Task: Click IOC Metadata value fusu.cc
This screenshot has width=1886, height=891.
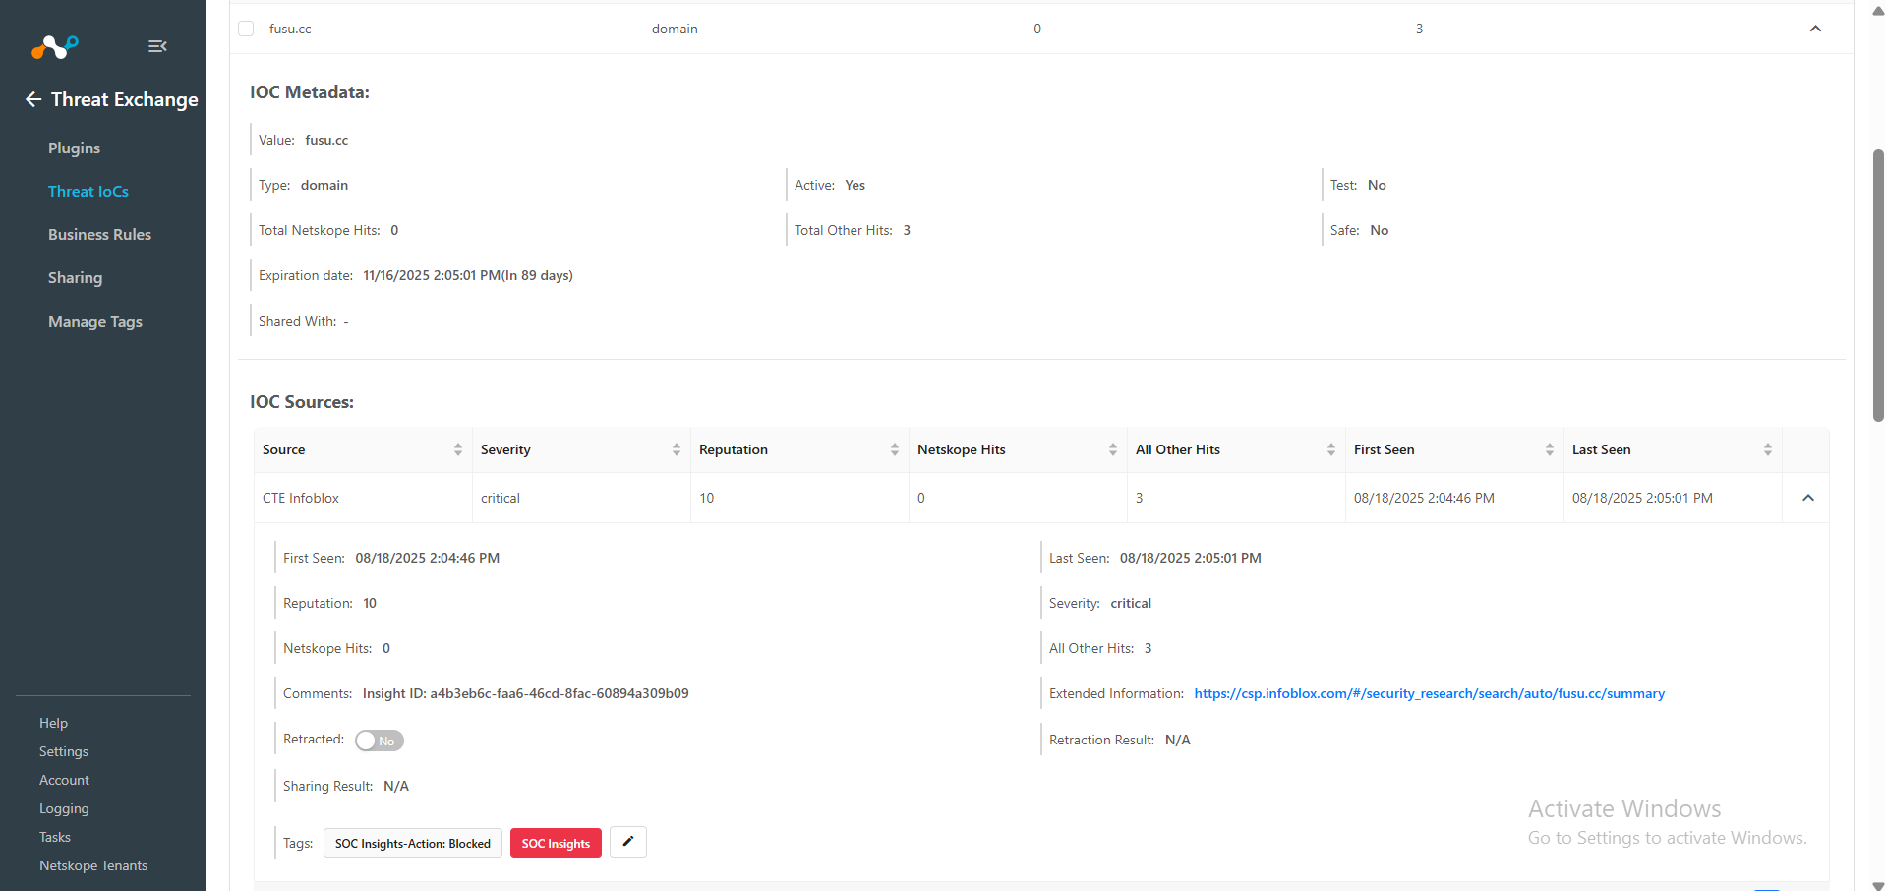Action: [326, 140]
